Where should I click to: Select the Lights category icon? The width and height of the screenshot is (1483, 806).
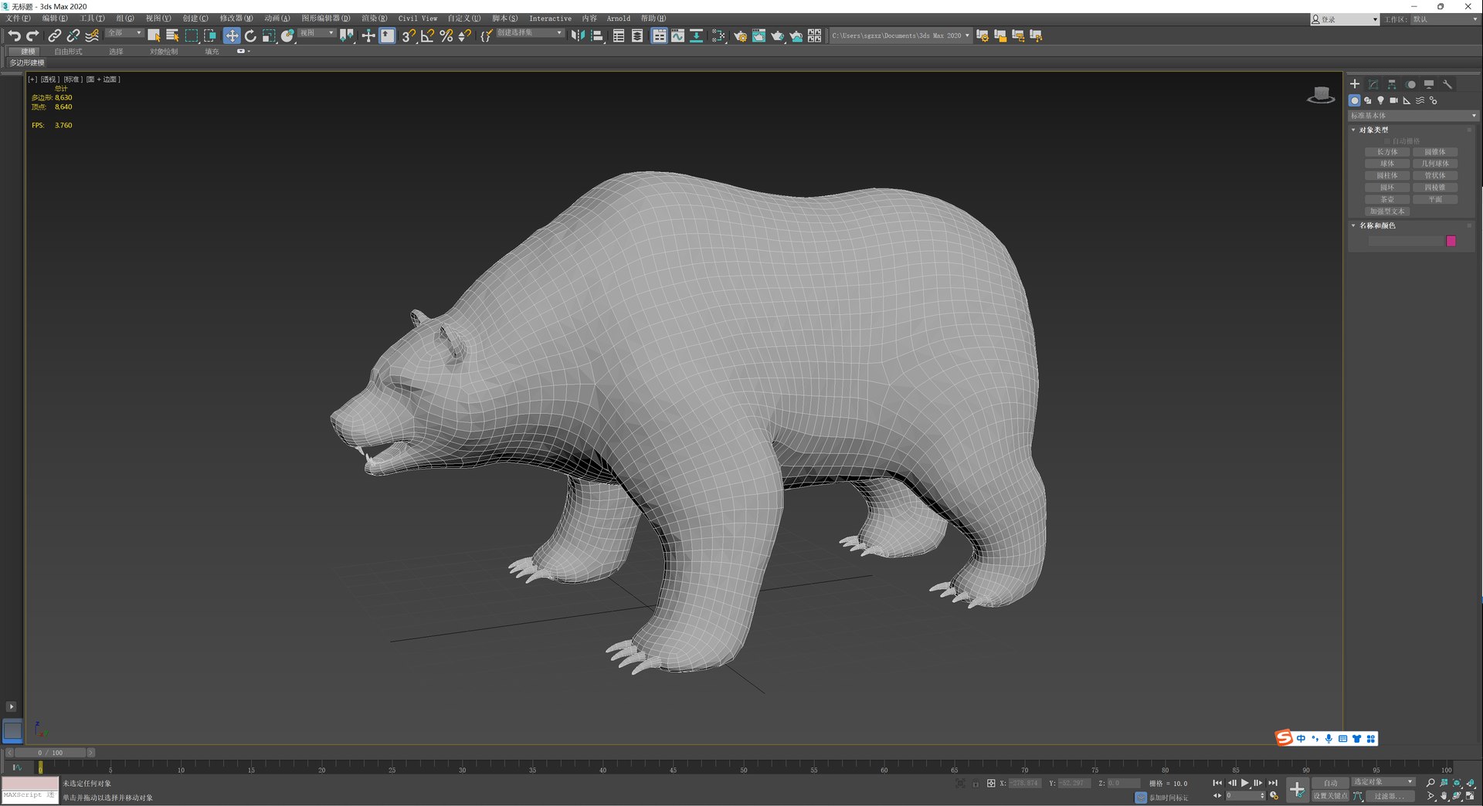click(1380, 100)
